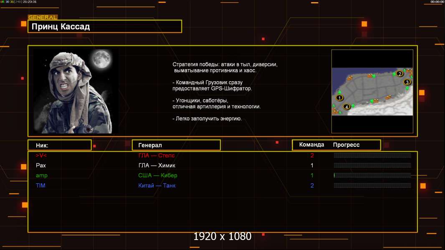
Task: Click the 'ГЛА — Стелс' general entry
Action: tap(157, 155)
